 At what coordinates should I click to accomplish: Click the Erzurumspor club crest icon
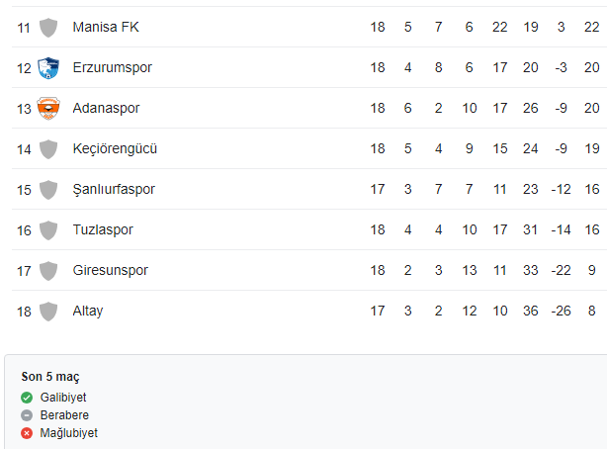coord(48,68)
